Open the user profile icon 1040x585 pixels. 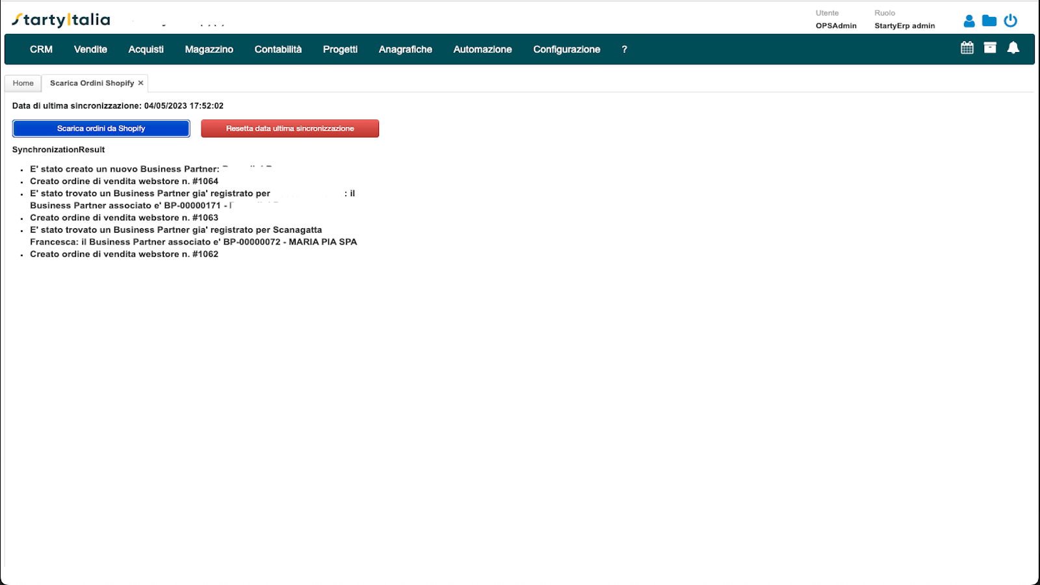(x=969, y=21)
